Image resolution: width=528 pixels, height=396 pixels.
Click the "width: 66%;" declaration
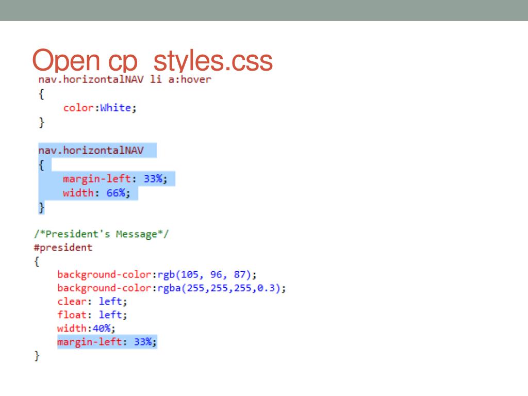[96, 193]
